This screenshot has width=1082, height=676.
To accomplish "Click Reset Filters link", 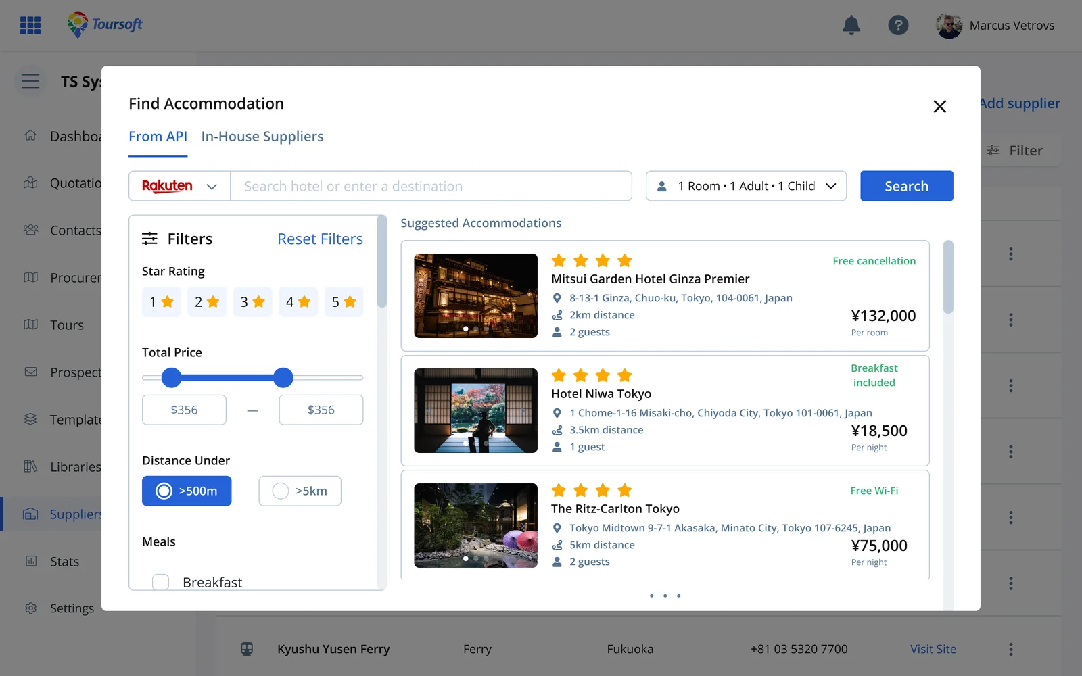I will (x=320, y=239).
